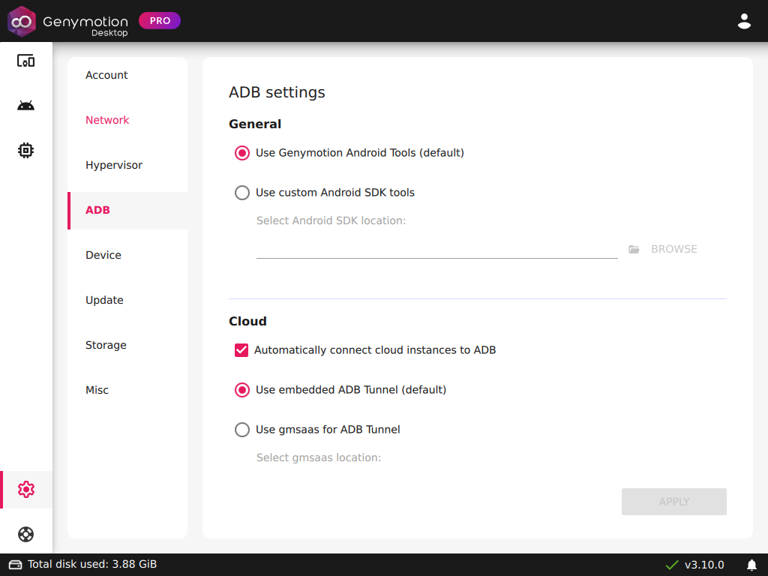The image size is (768, 576).
Task: Click the APPLY button
Action: tap(674, 502)
